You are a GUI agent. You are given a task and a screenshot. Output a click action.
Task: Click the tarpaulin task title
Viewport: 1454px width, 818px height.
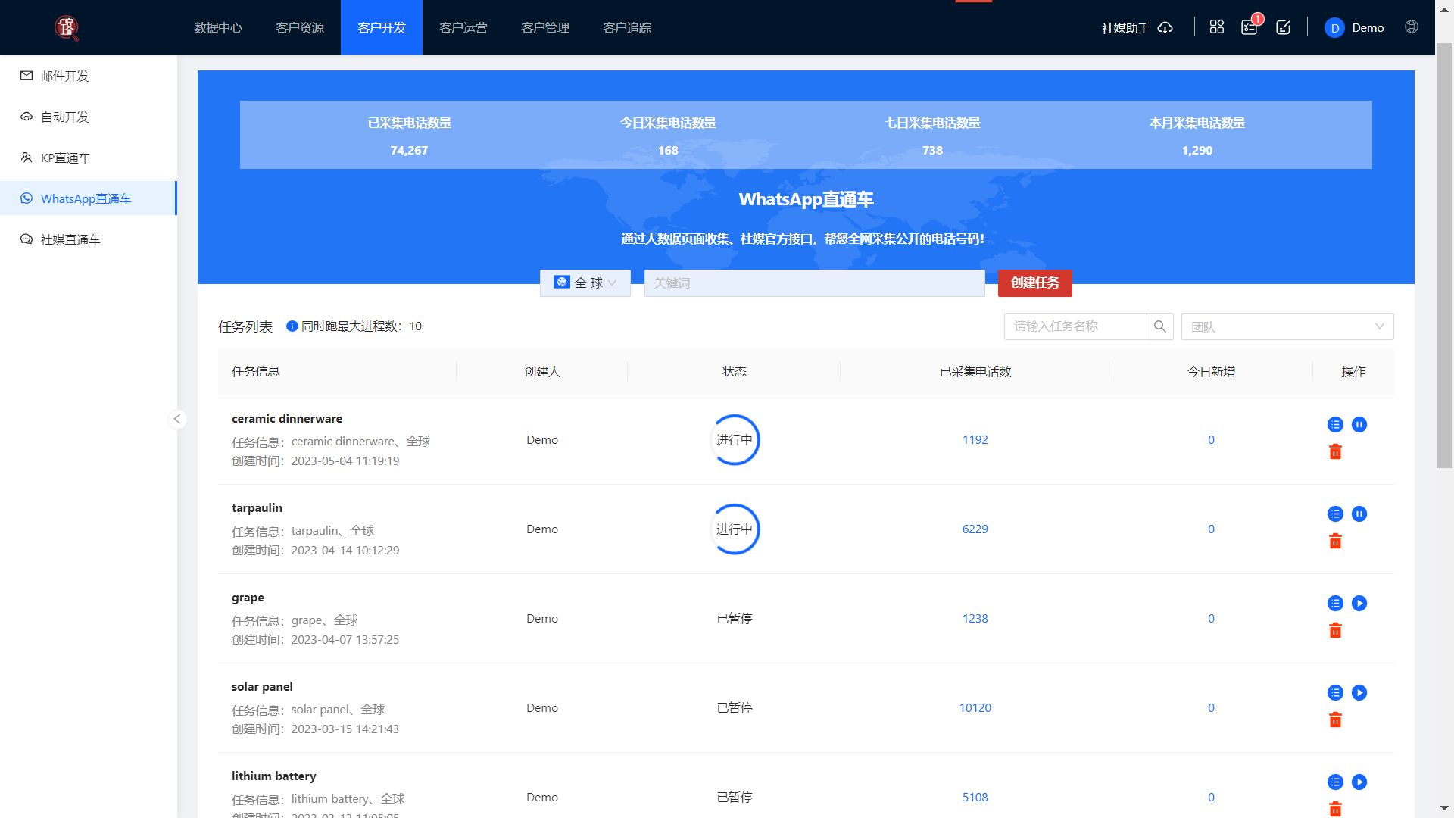tap(257, 508)
